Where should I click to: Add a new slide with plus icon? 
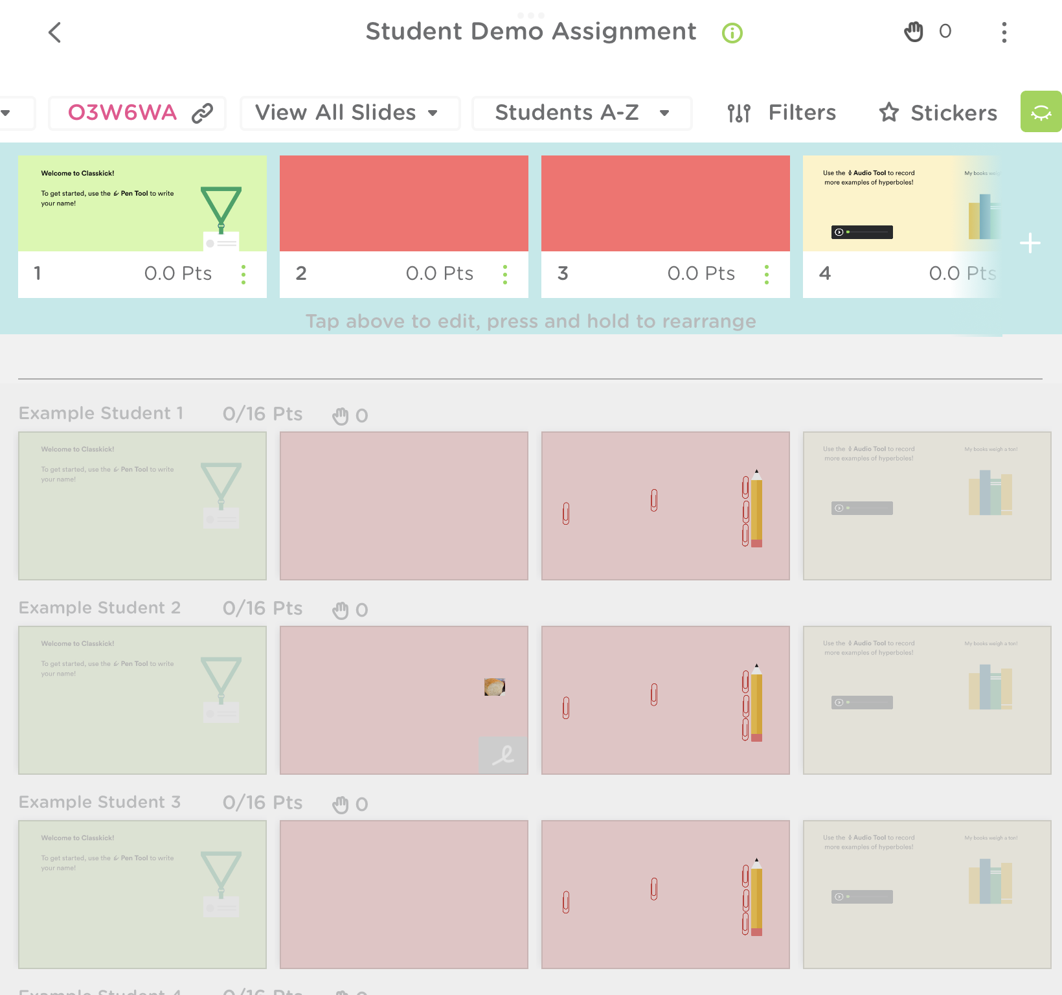click(x=1030, y=244)
